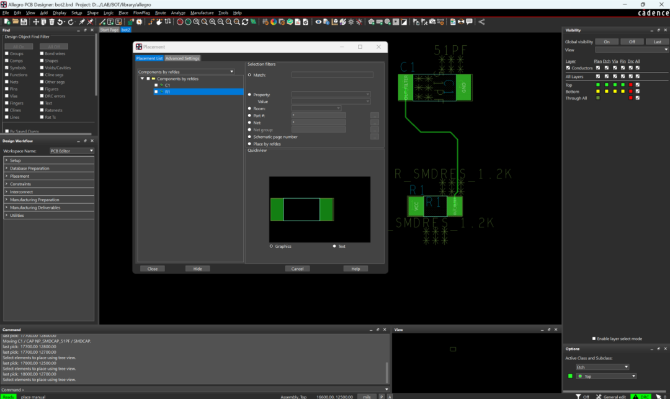Click the color wheel icon in toolbar
670x399 pixels.
tap(273, 22)
